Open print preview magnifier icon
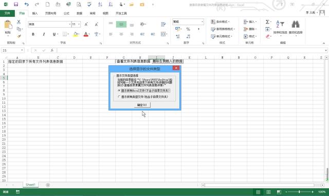Screen dimensions: 329x196 tap(79, 5)
